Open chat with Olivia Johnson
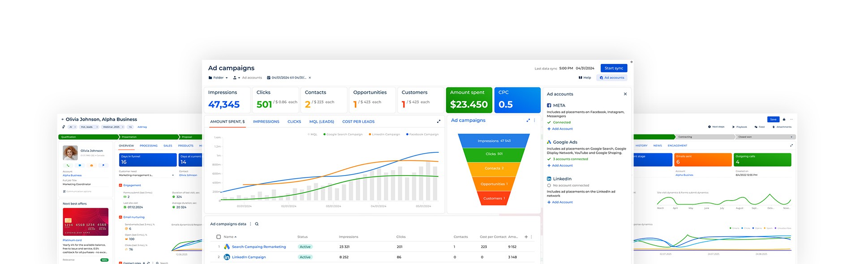This screenshot has width=860, height=264. (80, 165)
